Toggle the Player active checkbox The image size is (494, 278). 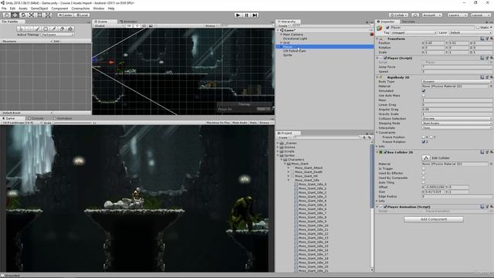pos(387,28)
